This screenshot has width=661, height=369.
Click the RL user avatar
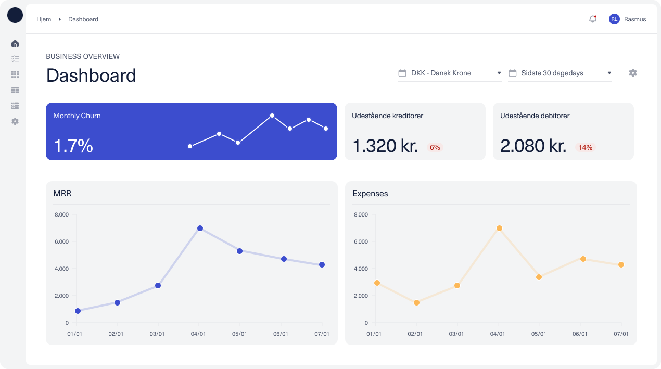click(614, 19)
